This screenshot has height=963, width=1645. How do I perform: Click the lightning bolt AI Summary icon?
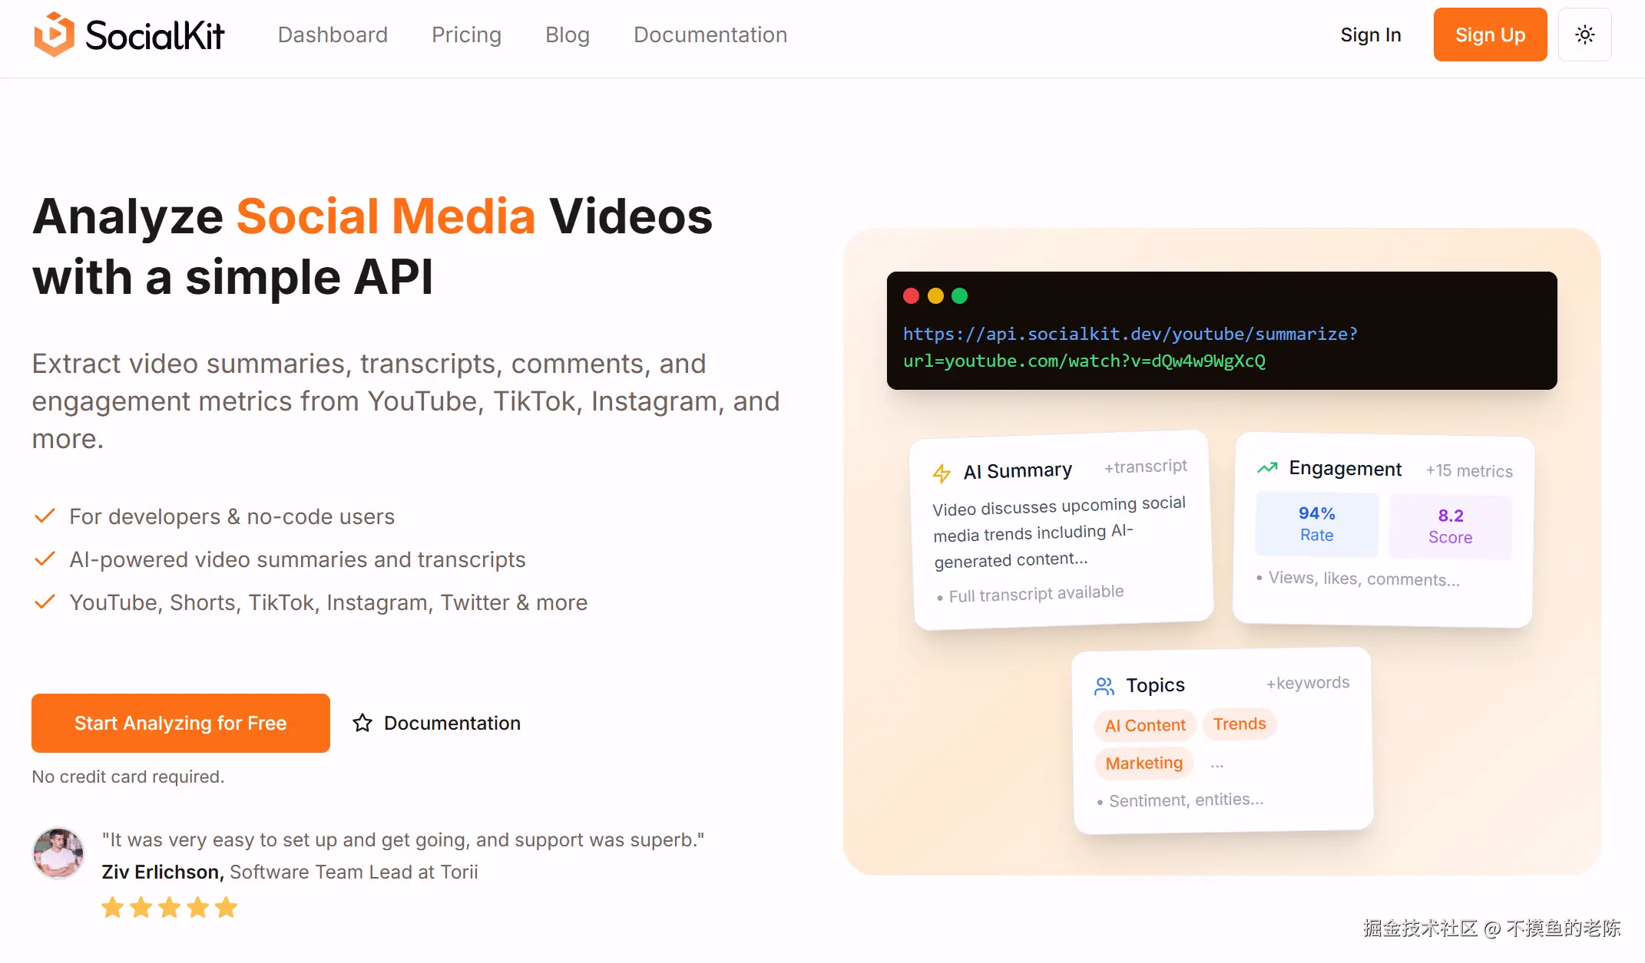point(942,473)
